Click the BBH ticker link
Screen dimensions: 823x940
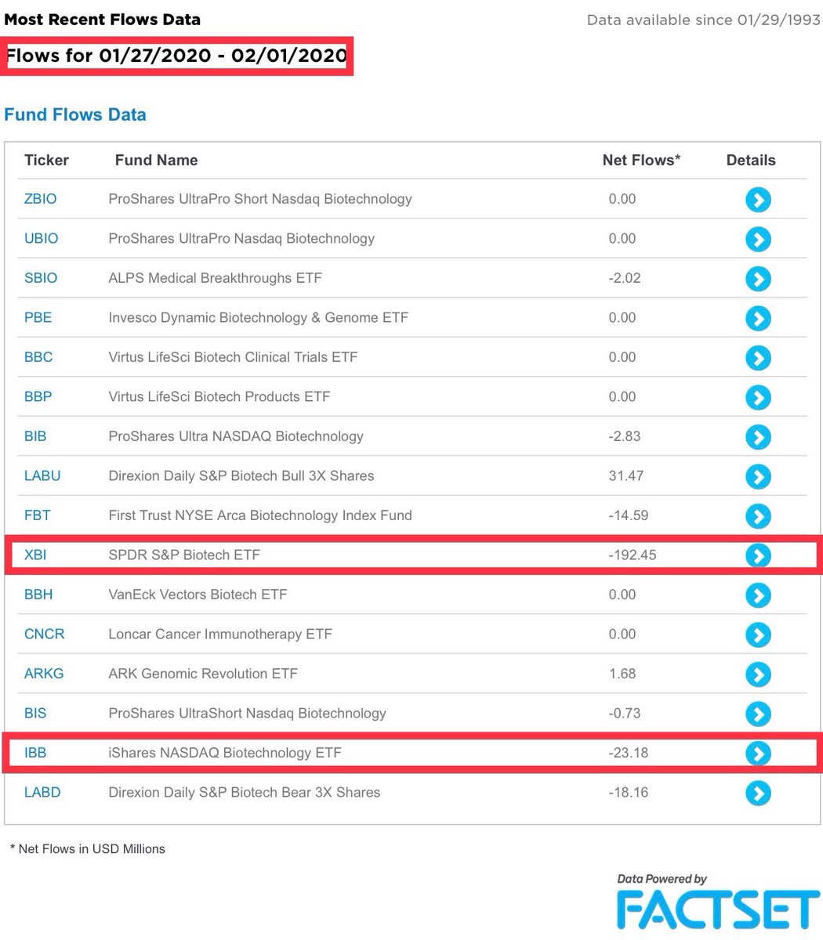[38, 595]
